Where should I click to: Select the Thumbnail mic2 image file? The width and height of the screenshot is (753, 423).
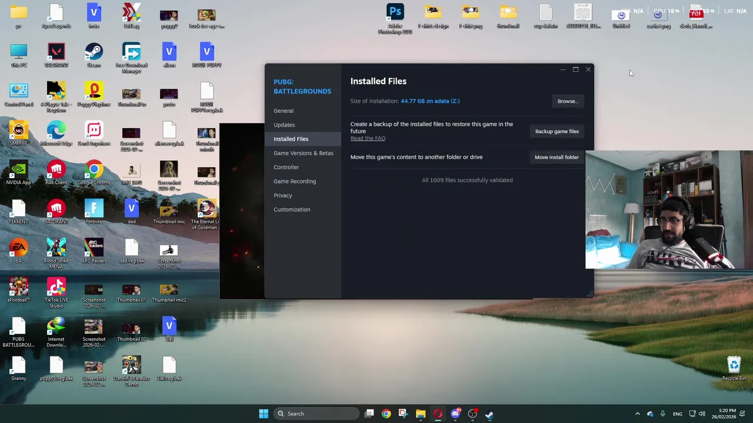(169, 293)
